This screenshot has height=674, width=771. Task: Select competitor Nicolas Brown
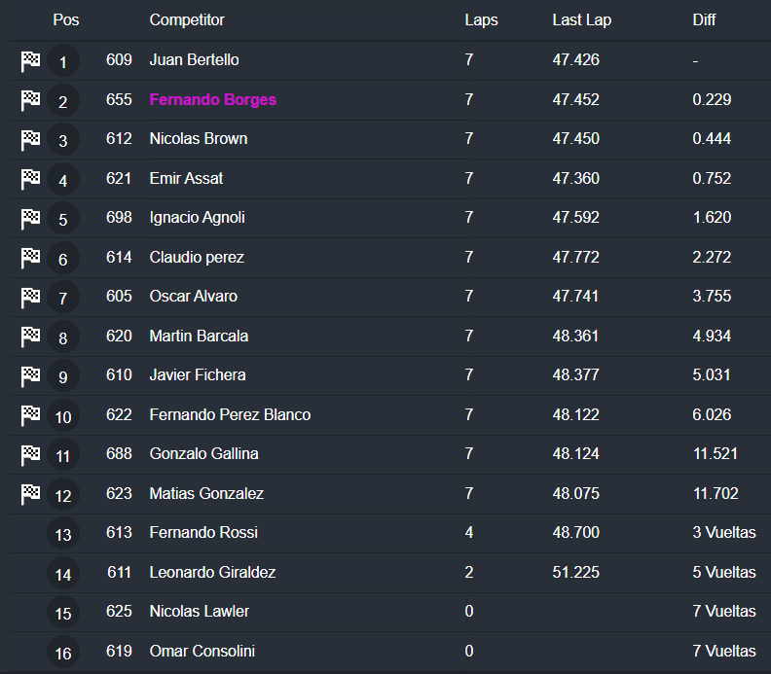(x=199, y=139)
